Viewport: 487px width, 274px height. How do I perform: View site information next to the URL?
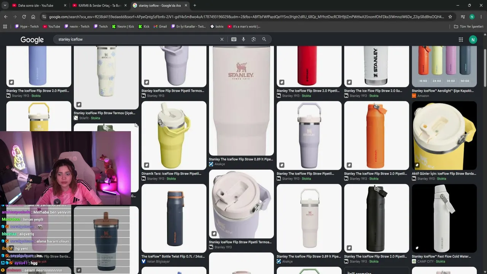44,17
